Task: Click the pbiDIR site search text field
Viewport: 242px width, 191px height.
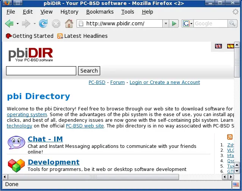Action: click(x=41, y=71)
